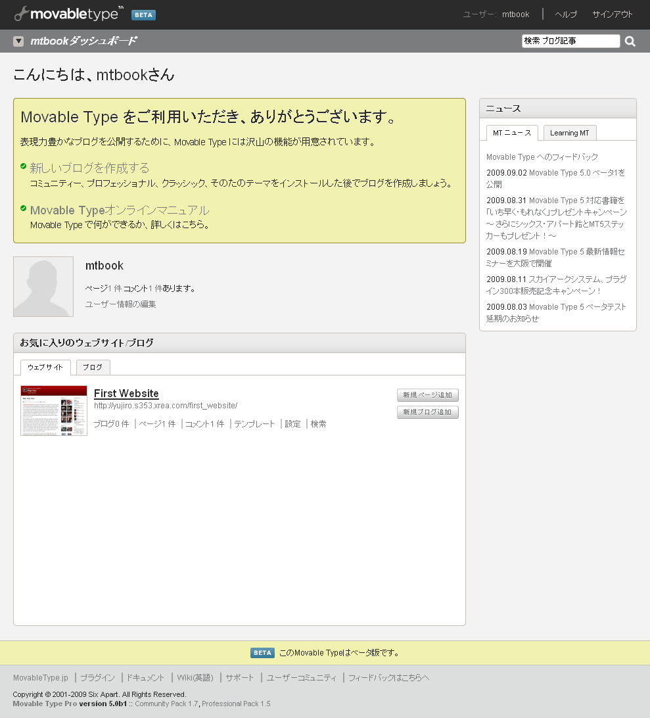Click the mtbook profile avatar image
Screen dimensions: 650x718
pos(43,287)
